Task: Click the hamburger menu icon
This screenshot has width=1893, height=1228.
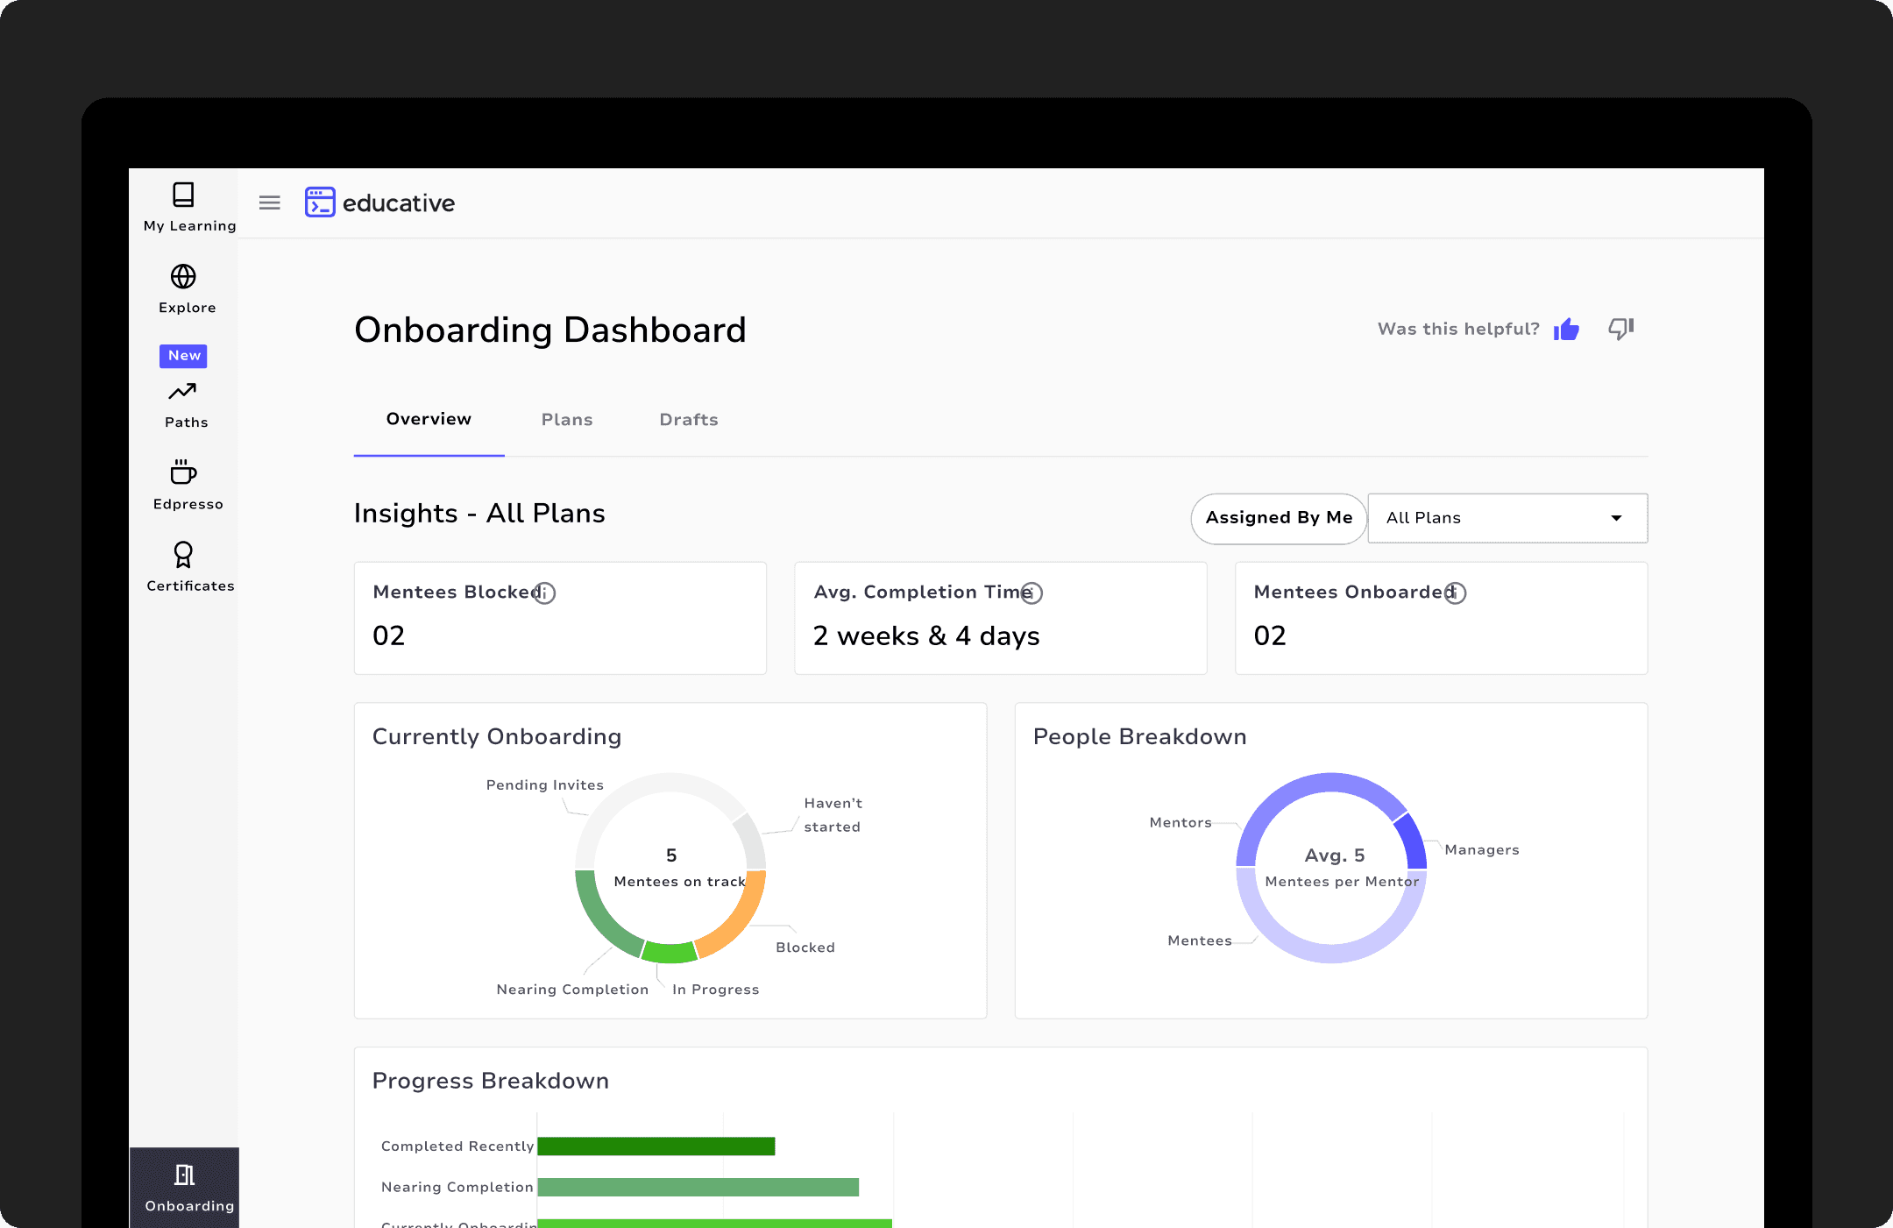Action: [270, 203]
